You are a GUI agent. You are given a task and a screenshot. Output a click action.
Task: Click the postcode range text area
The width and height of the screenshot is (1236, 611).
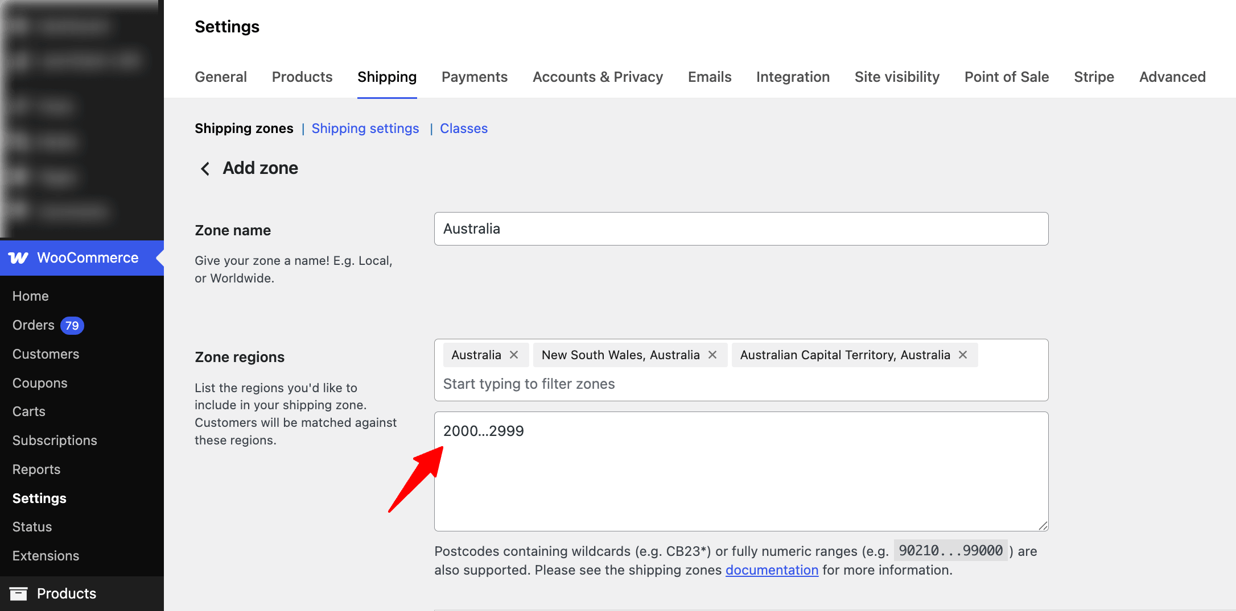(740, 472)
